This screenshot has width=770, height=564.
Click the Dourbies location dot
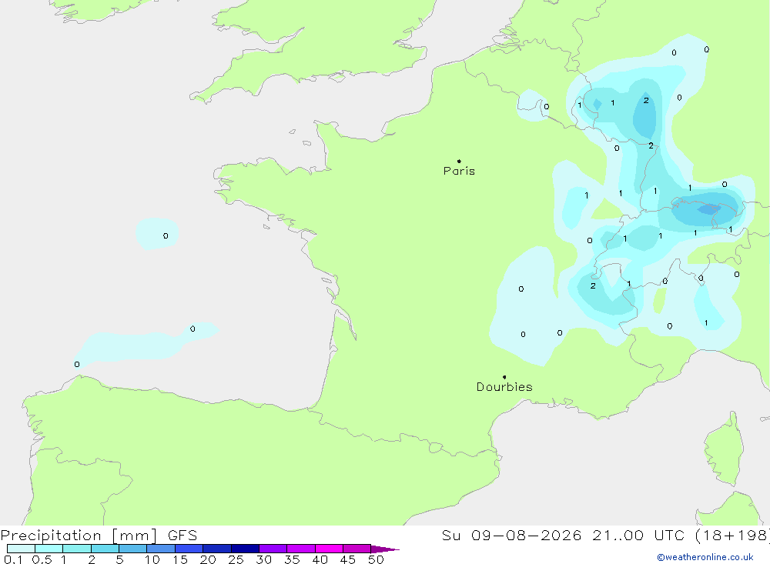[504, 377]
